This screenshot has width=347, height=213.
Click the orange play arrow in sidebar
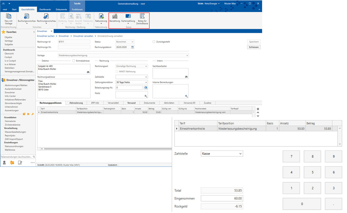click(28, 114)
